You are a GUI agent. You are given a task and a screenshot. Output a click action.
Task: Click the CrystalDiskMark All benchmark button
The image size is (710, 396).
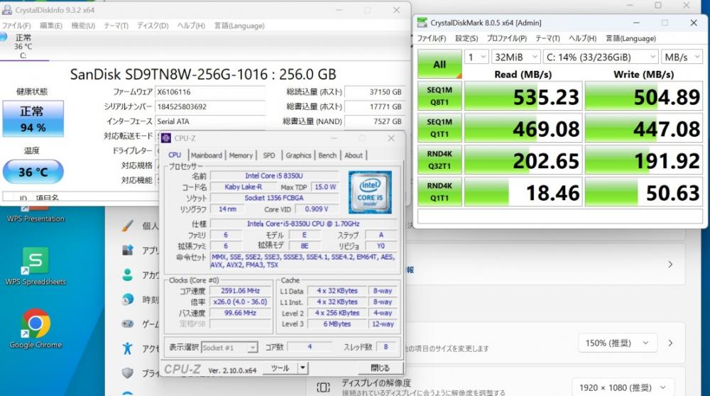point(439,64)
